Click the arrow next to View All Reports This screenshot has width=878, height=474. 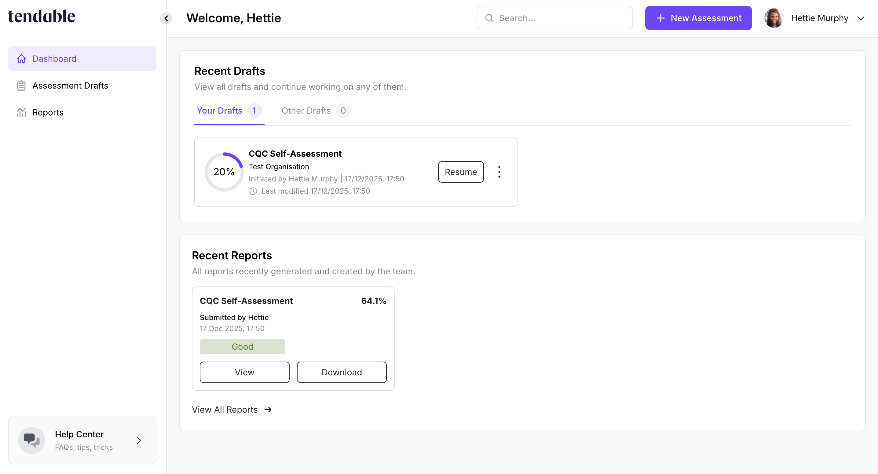coord(268,410)
